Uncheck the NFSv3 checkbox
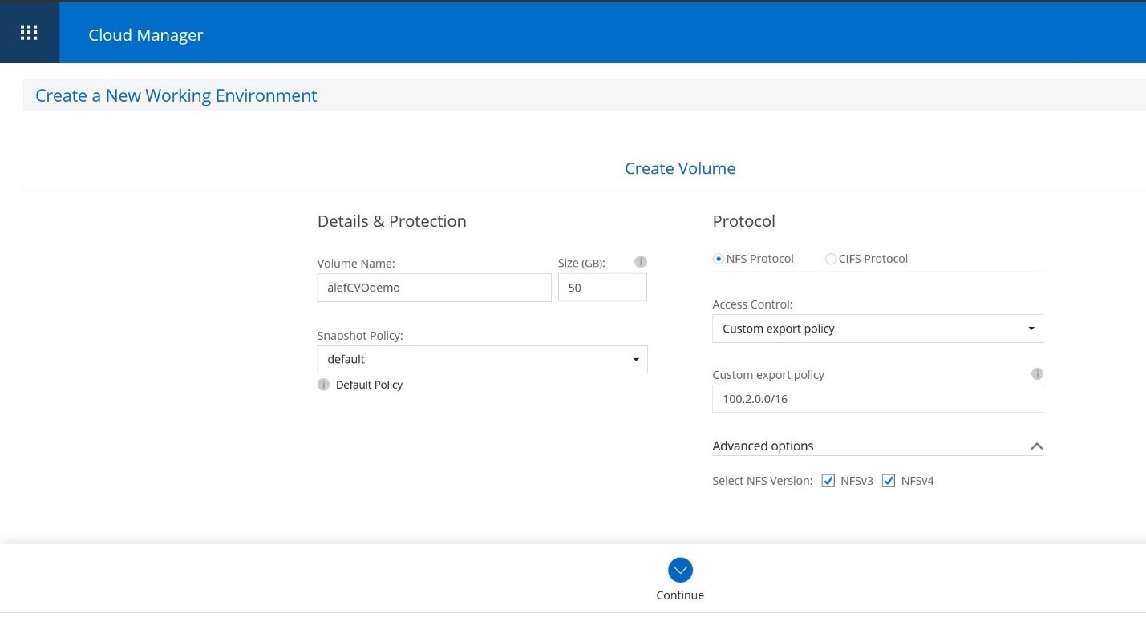Image resolution: width=1146 pixels, height=617 pixels. (828, 481)
